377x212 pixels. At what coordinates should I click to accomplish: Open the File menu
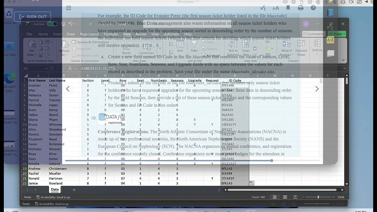pyautogui.click(x=29, y=34)
